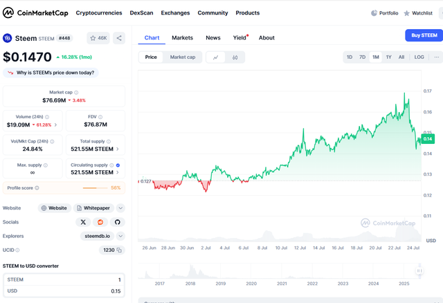The image size is (443, 303).
Task: Click the CoinMarketCap logo
Action: point(35,12)
